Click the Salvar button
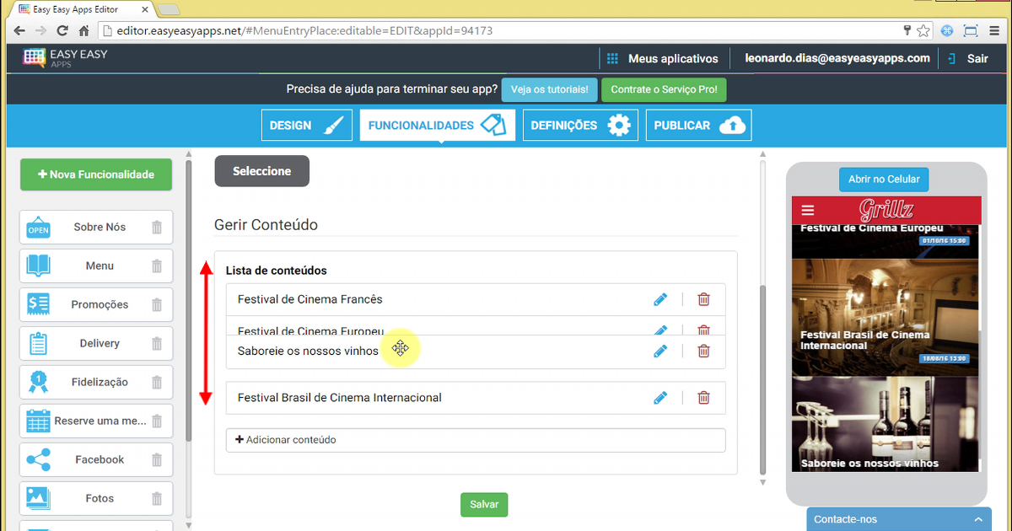This screenshot has width=1012, height=531. pos(484,504)
